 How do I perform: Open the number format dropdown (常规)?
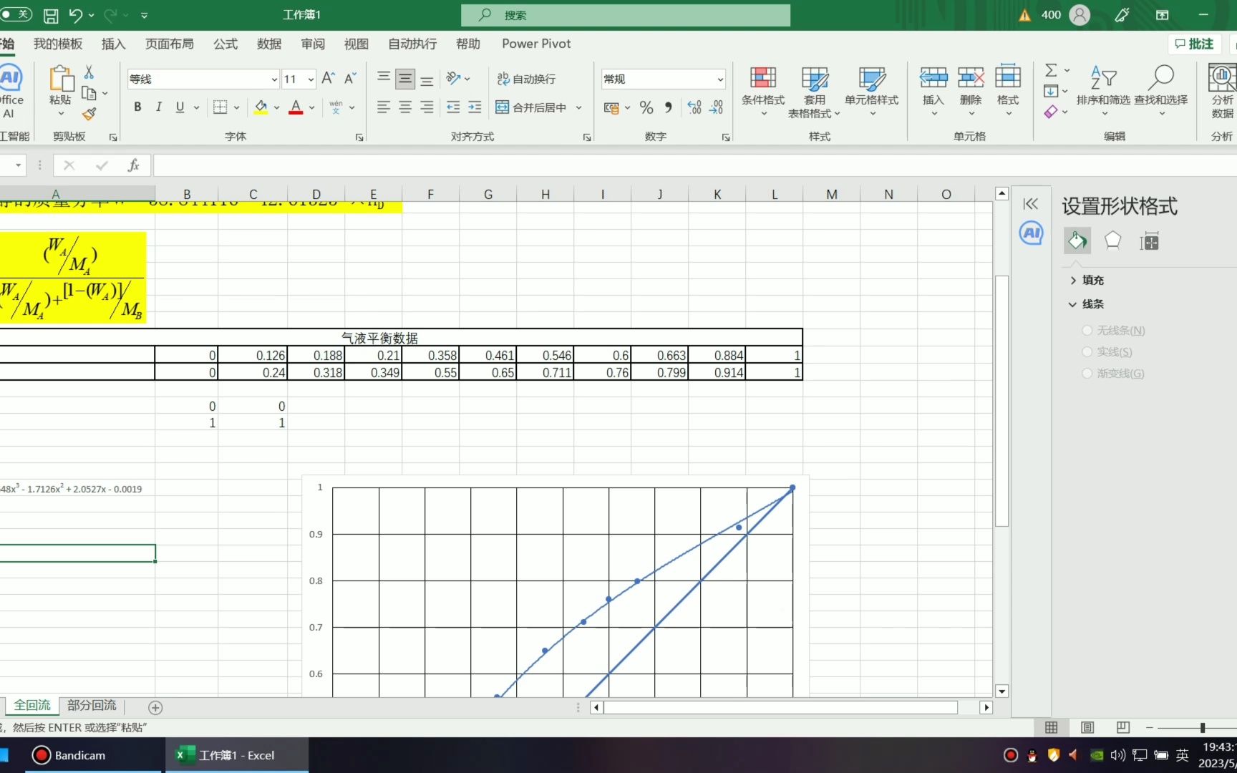click(720, 79)
